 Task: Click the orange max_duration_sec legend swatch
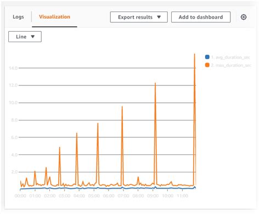coord(207,65)
